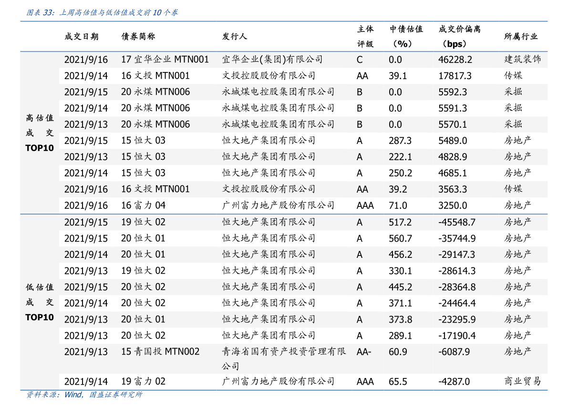Select bond name '16富力04'
The image size is (568, 408).
coord(143,205)
